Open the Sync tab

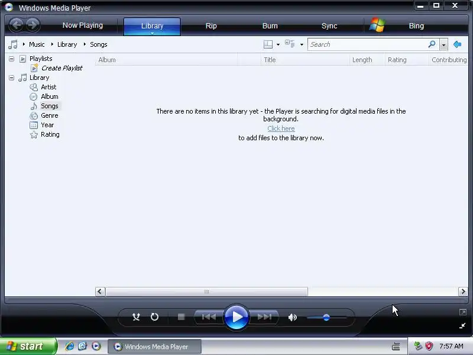click(x=329, y=26)
